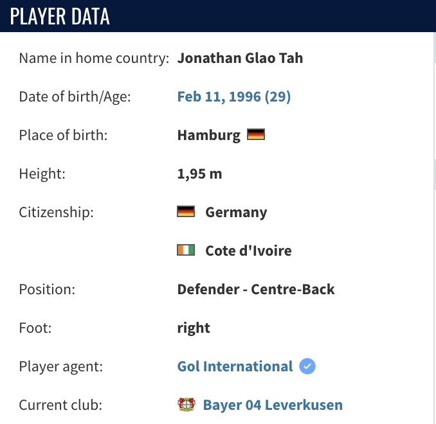Click the Germany citizenship flag icon
436x424 pixels.
[x=186, y=211]
